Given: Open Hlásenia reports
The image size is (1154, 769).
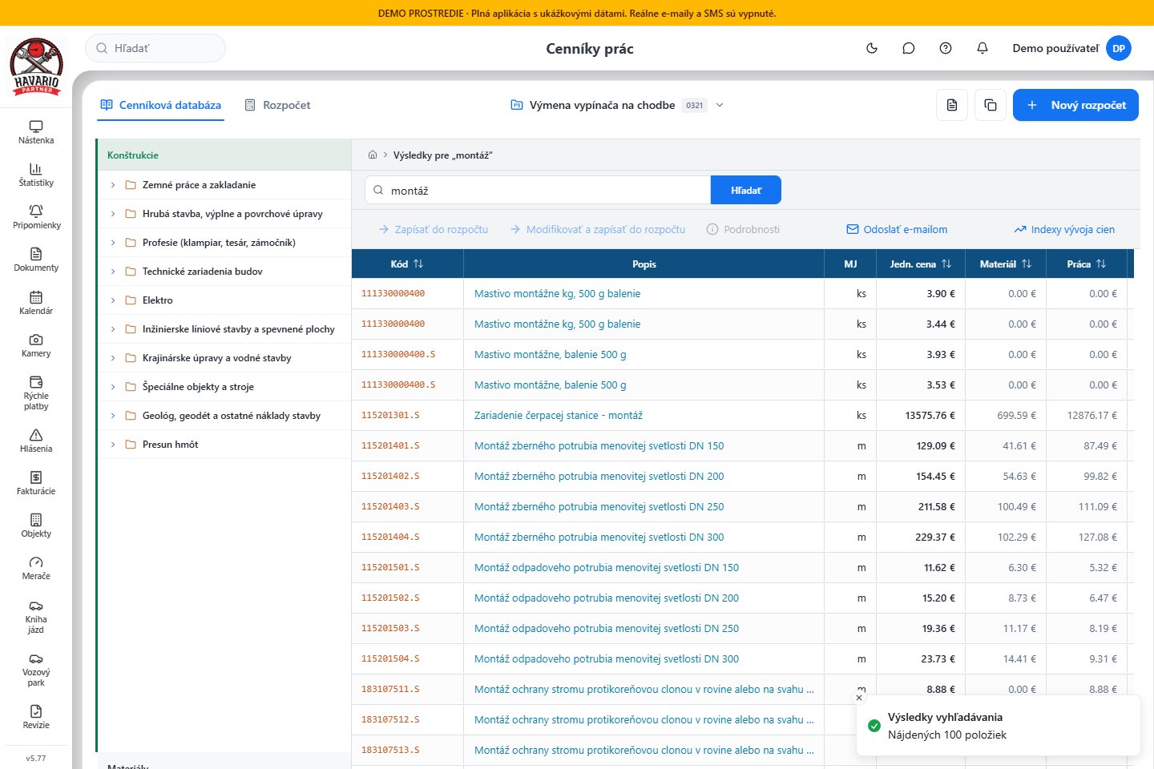Looking at the screenshot, I should coord(36,441).
